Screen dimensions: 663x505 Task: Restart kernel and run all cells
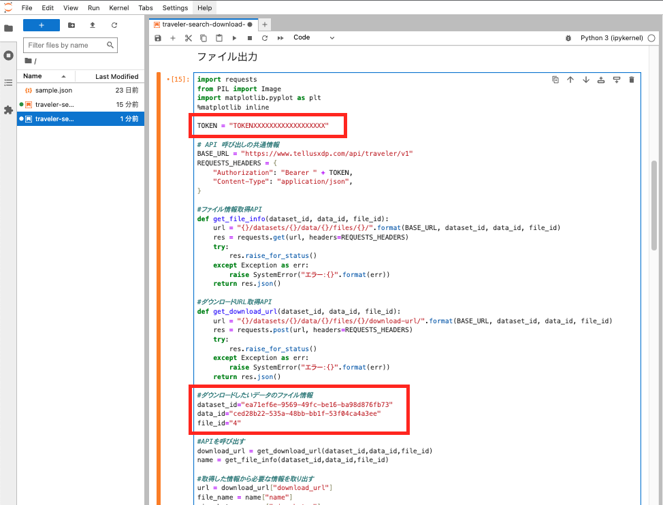(x=280, y=38)
